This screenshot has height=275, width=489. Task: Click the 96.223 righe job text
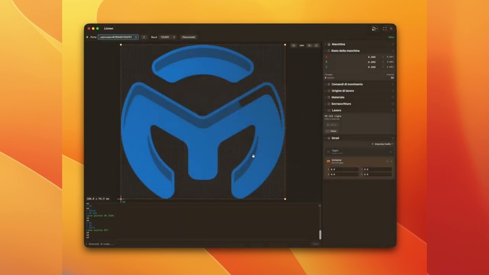[333, 116]
